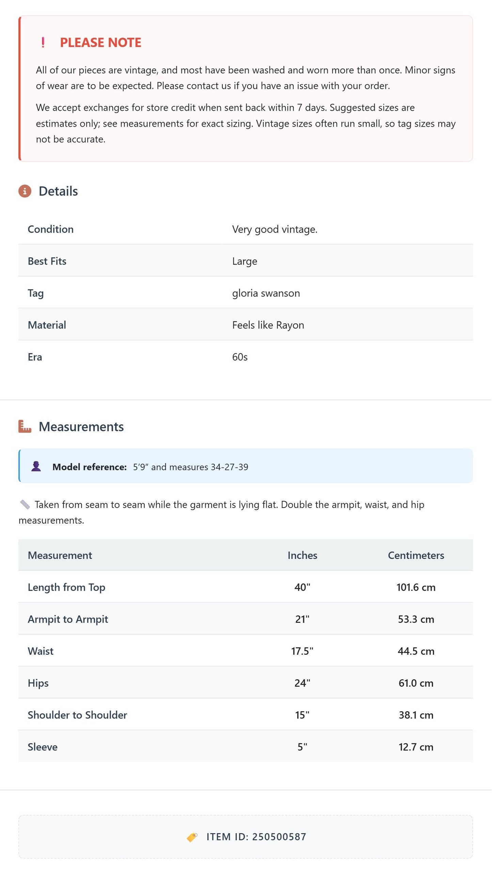Click the model reference silhouette icon
The width and height of the screenshot is (492, 874).
click(x=36, y=466)
